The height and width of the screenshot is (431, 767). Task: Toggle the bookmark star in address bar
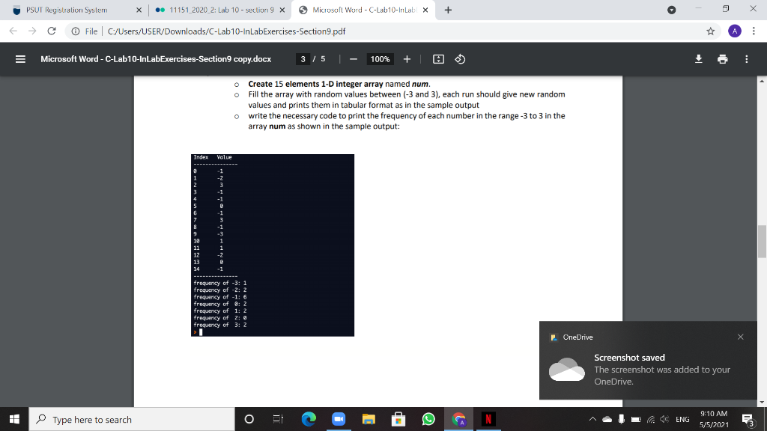(x=711, y=31)
